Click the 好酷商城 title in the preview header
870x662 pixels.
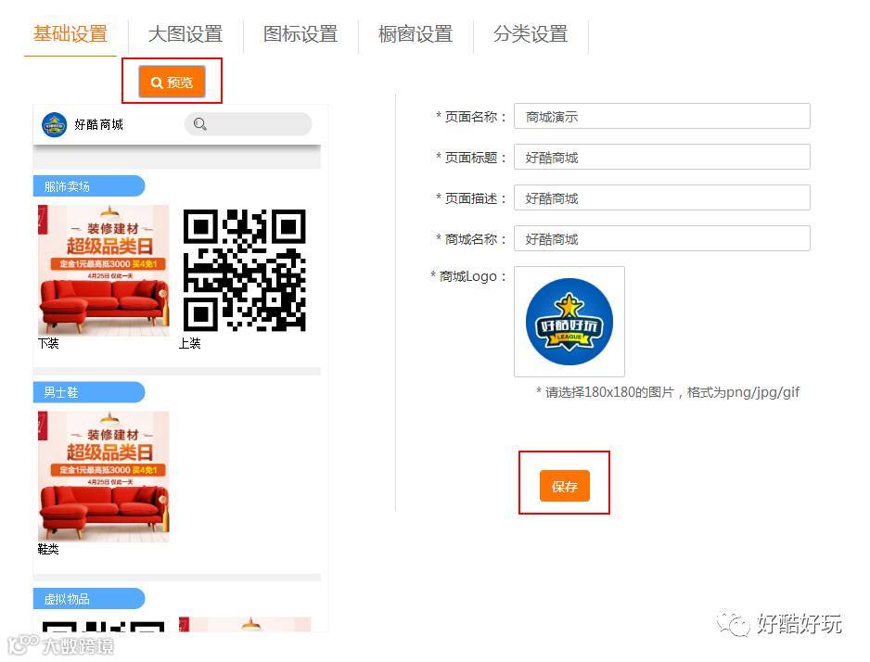(x=98, y=125)
